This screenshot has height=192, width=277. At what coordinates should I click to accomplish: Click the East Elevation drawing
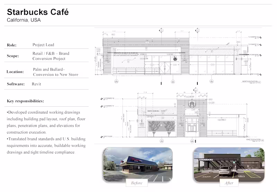182,116
